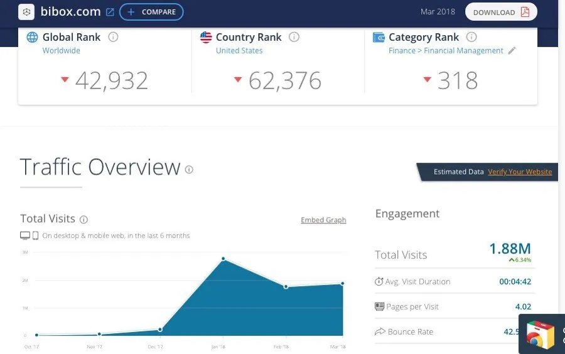Image resolution: width=565 pixels, height=354 pixels.
Task: Edit category with the pencil icon
Action: 512,50
